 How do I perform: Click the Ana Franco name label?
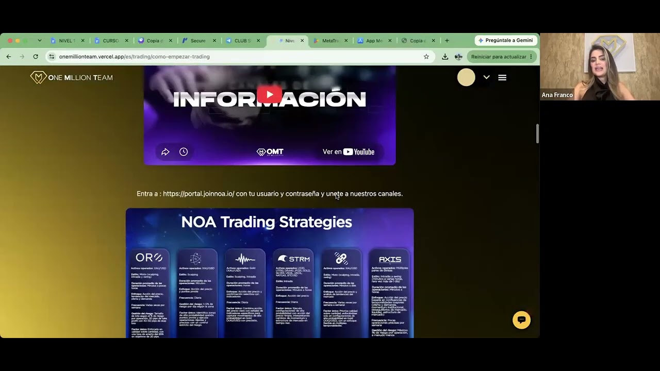point(557,95)
